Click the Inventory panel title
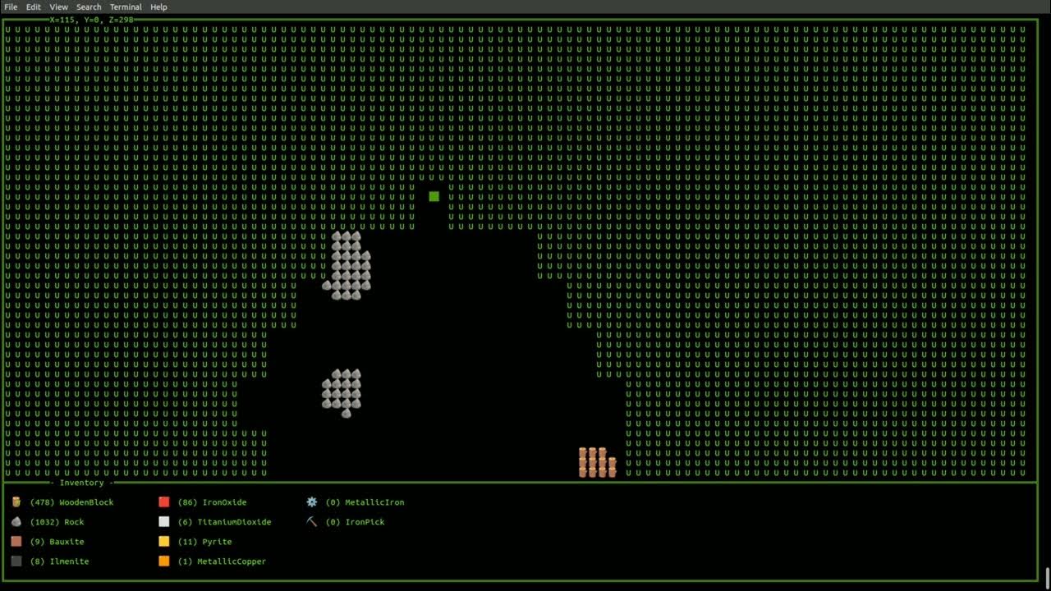This screenshot has width=1051, height=591. pos(81,483)
